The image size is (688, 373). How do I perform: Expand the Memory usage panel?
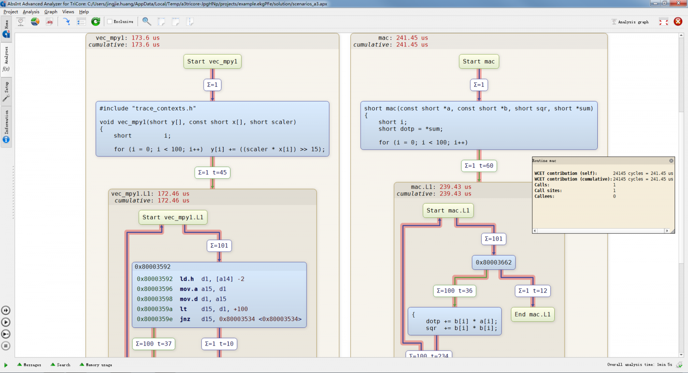point(96,365)
